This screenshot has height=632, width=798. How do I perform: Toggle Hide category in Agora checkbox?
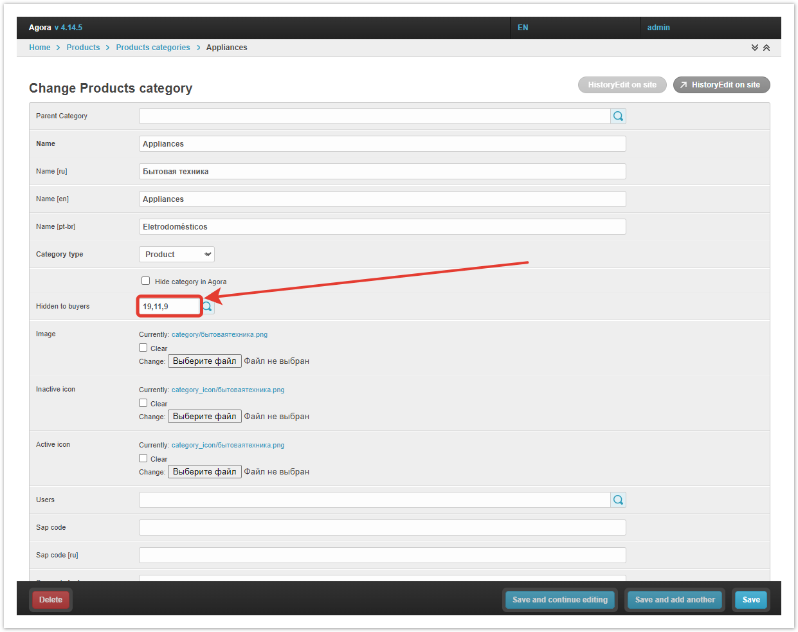pos(146,281)
